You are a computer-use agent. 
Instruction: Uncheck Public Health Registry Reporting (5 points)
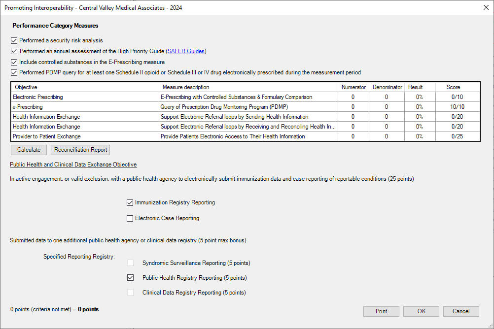coord(131,278)
